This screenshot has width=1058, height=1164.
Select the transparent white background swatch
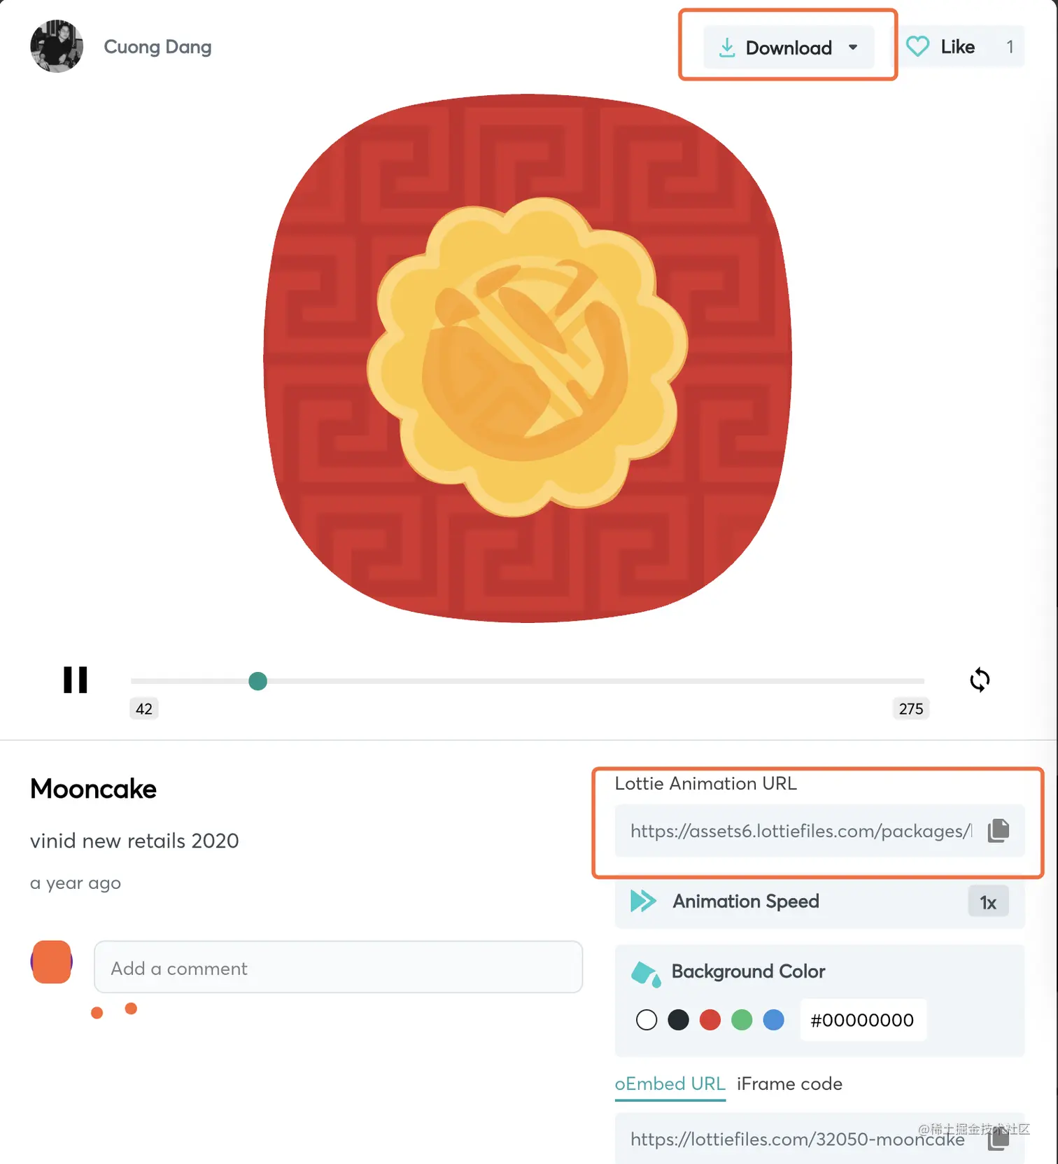(647, 1020)
